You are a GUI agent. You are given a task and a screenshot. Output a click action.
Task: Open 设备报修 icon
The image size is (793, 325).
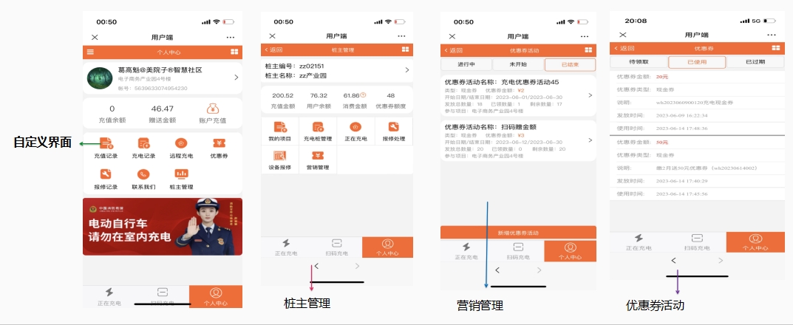click(x=279, y=156)
